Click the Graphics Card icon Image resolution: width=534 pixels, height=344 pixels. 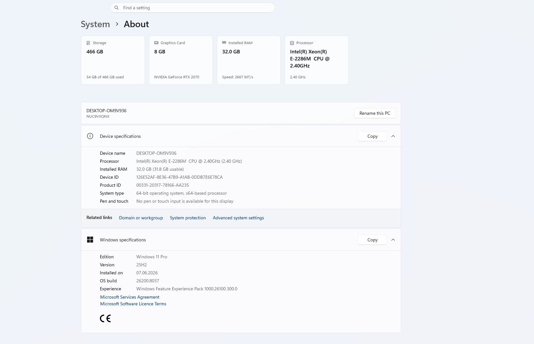point(156,43)
